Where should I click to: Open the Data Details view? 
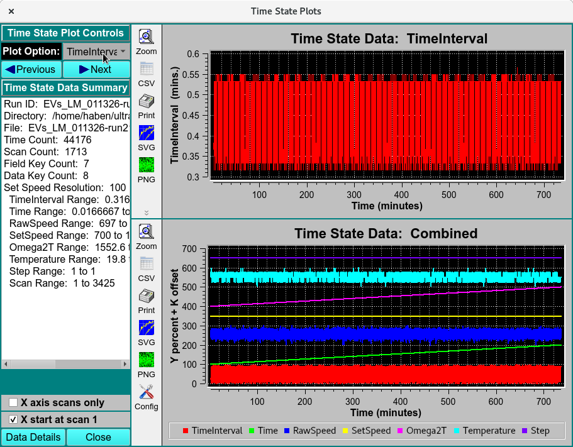(x=33, y=437)
